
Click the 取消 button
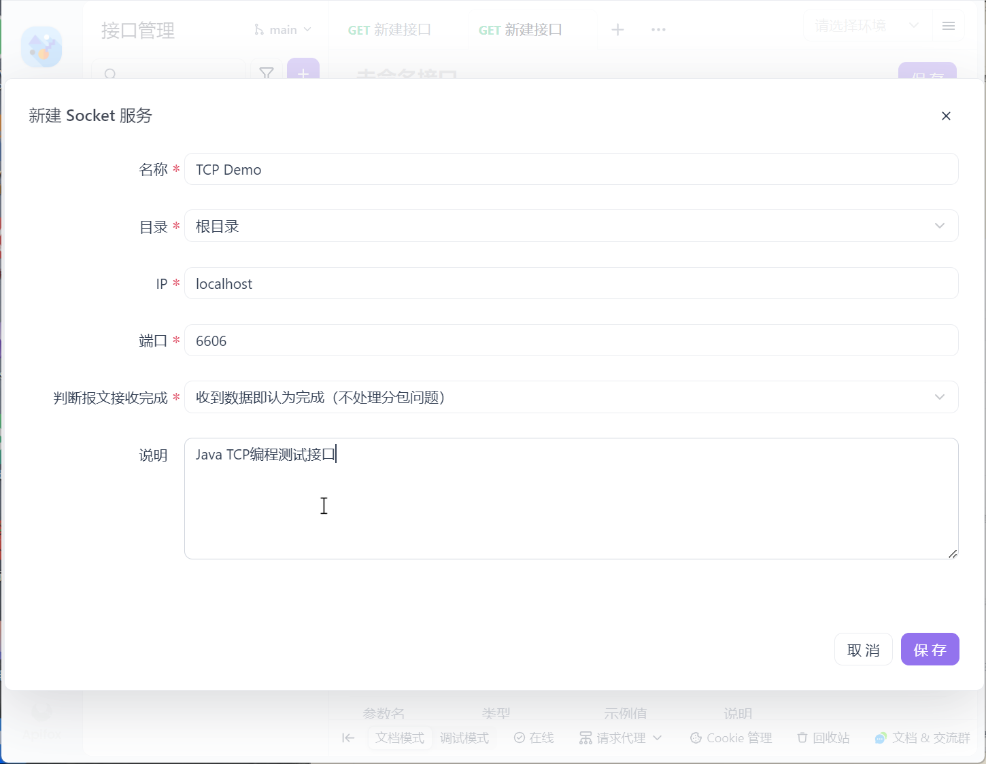pos(863,650)
